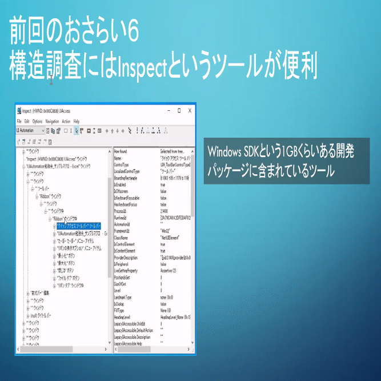Click the Windows SDK description text box
This screenshot has width=381, height=381.
click(x=287, y=161)
